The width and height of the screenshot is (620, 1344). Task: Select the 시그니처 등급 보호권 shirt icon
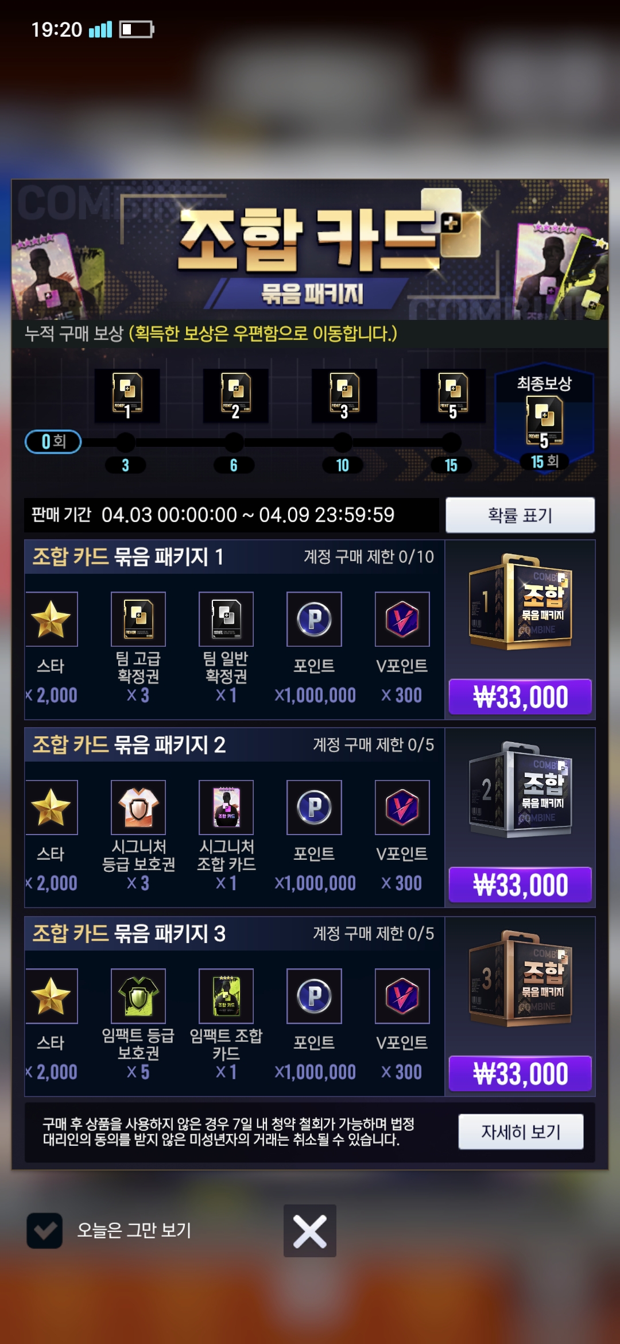coord(138,808)
